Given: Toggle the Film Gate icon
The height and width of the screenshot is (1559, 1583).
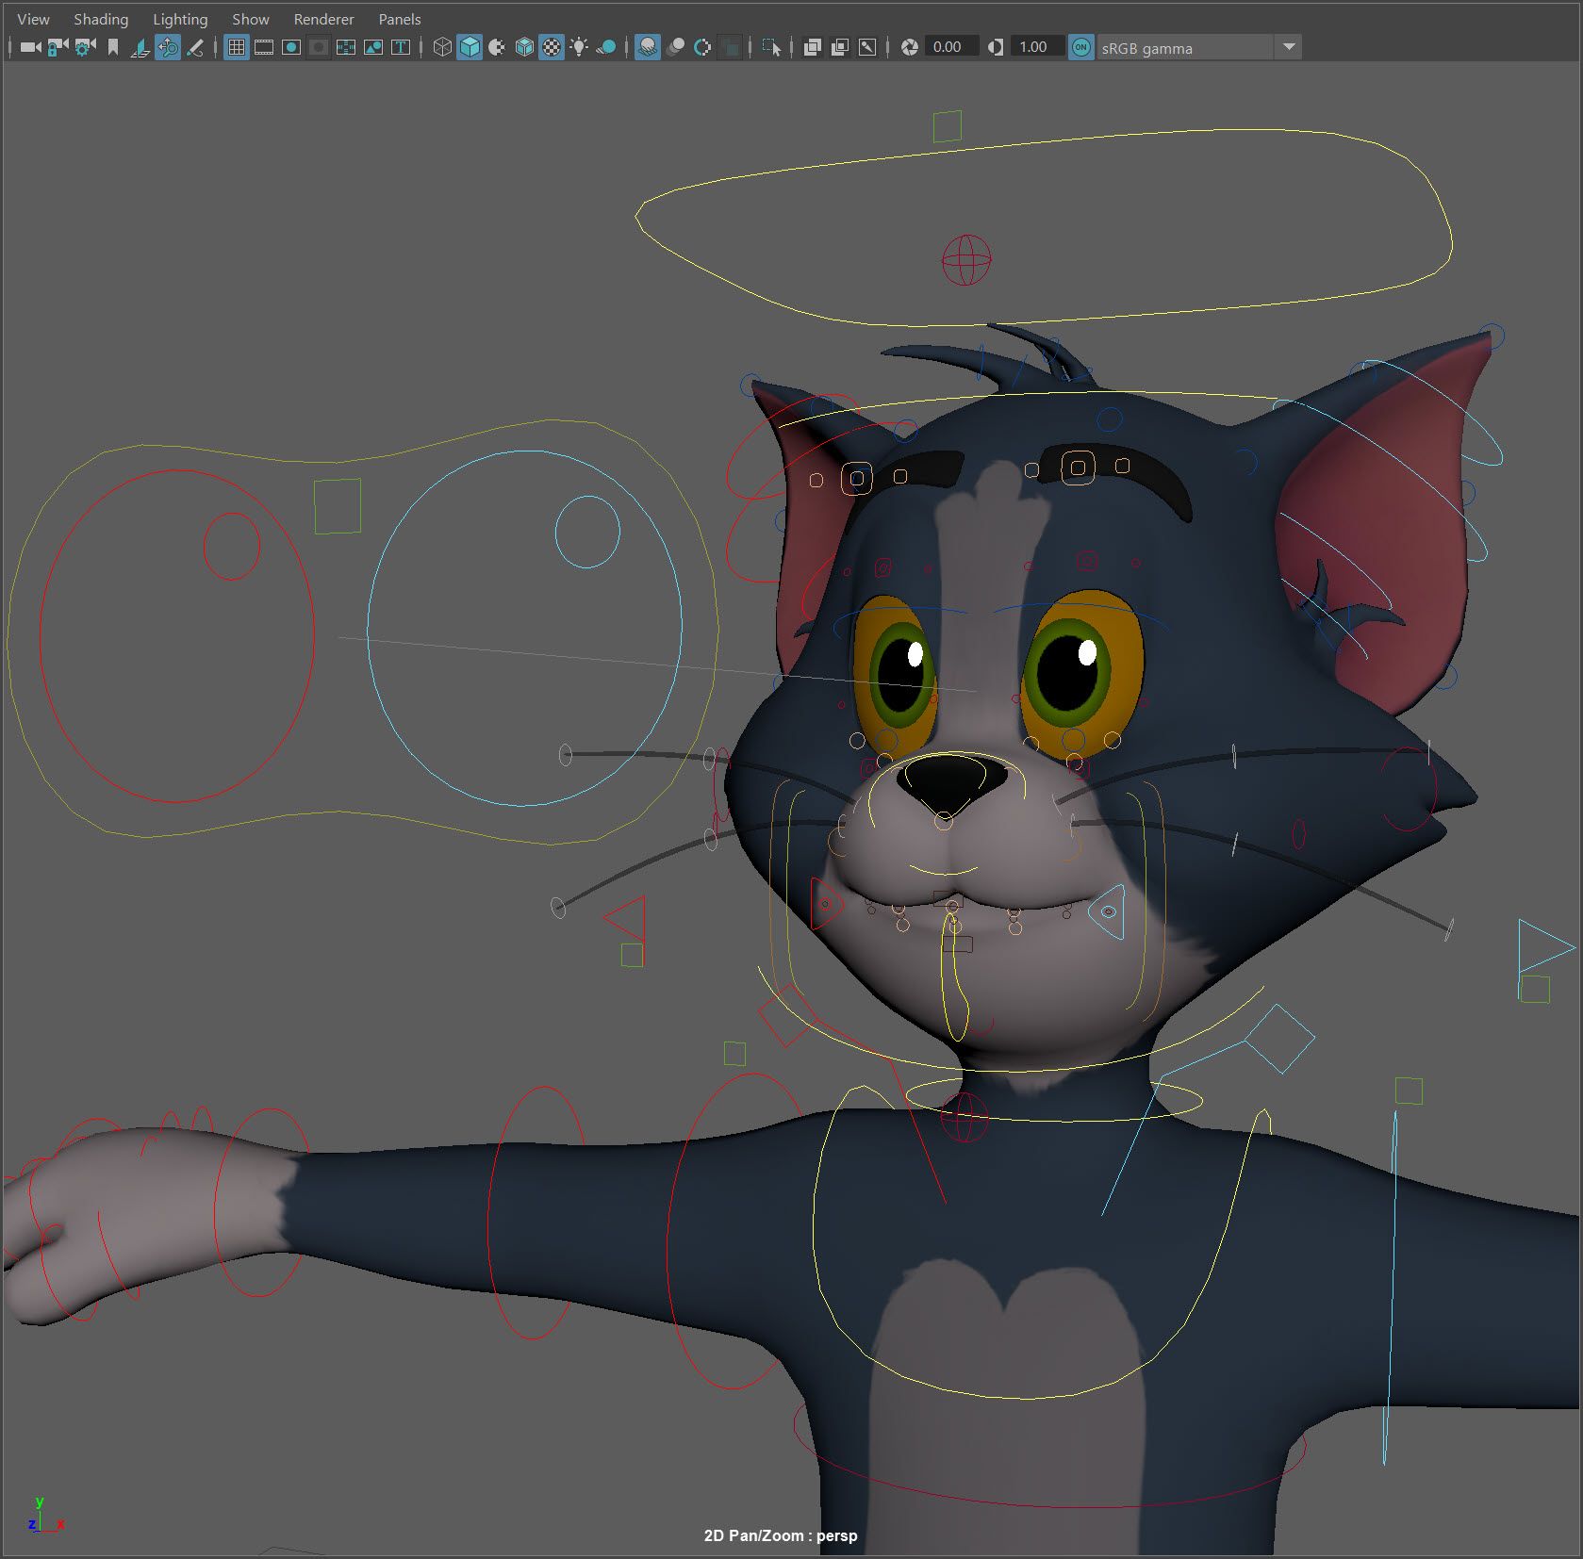Looking at the screenshot, I should (x=264, y=47).
